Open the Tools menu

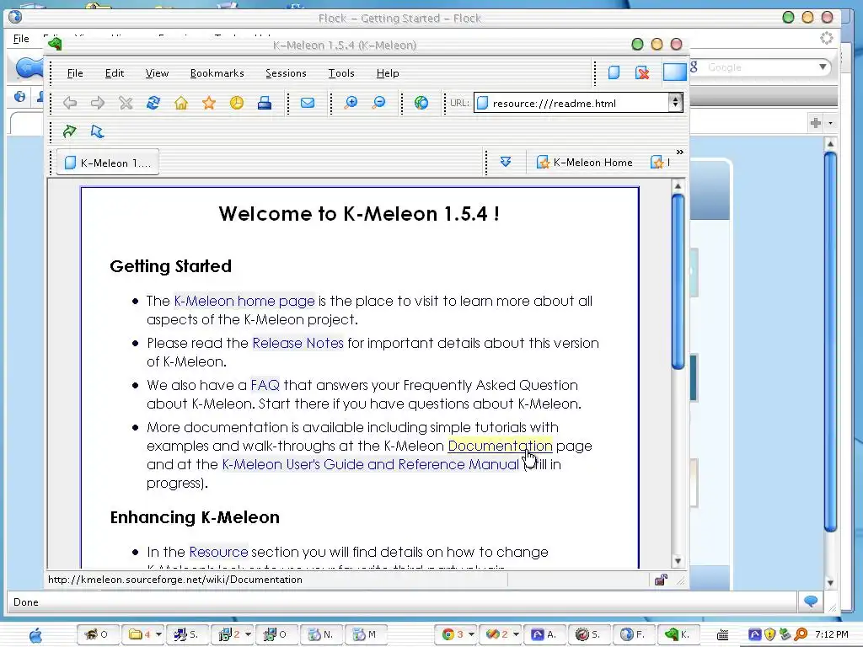click(341, 73)
